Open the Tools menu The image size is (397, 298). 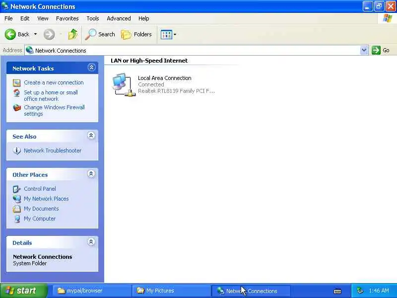tap(93, 18)
